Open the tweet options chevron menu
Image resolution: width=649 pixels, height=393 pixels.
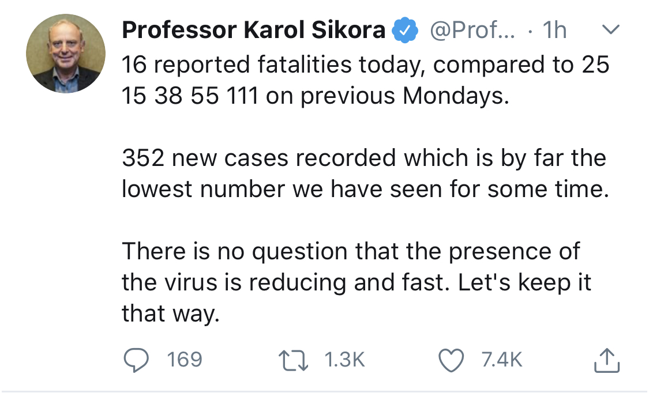click(x=610, y=30)
